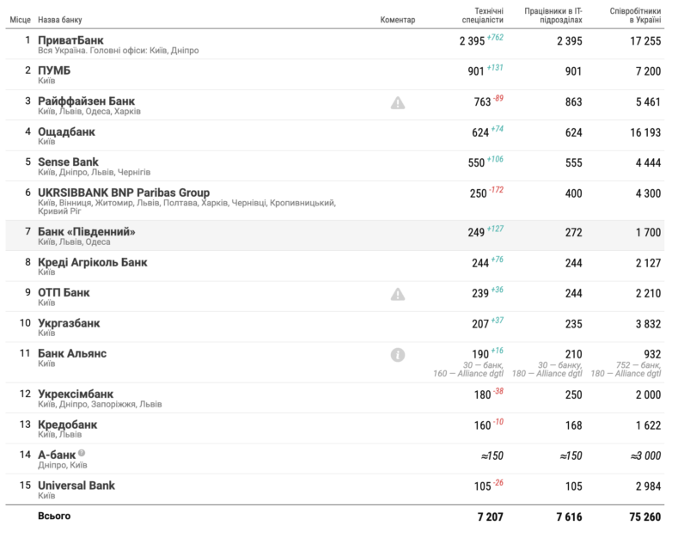Click the Укрексімбанк bank name
The width and height of the screenshot is (678, 538).
[x=76, y=394]
